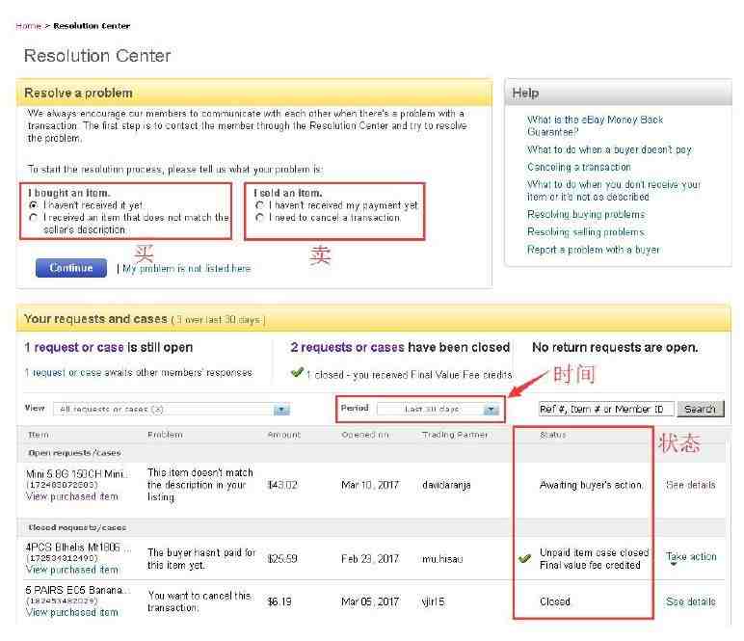Sort by Item column header

pos(39,435)
